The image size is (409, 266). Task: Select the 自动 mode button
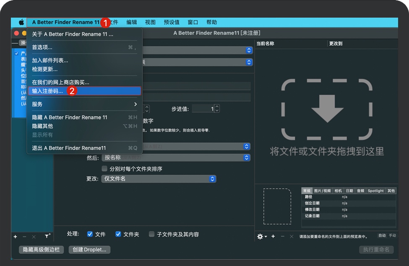(382, 235)
